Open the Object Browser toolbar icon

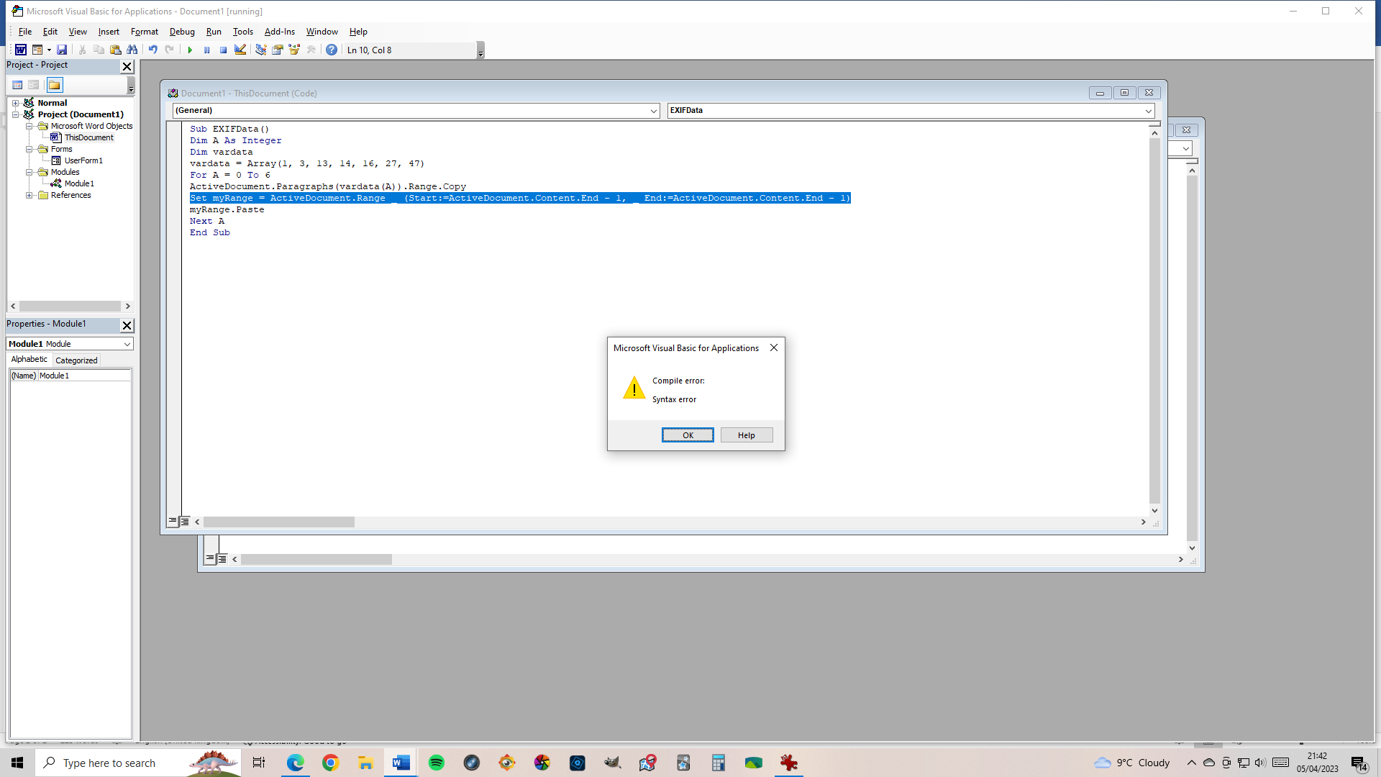coord(294,50)
